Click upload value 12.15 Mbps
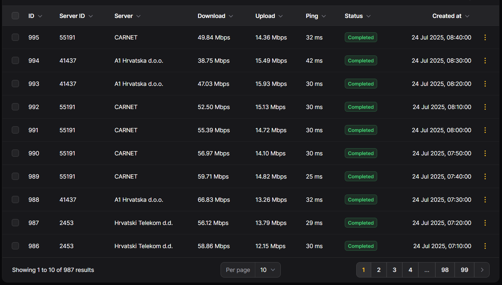 click(270, 246)
